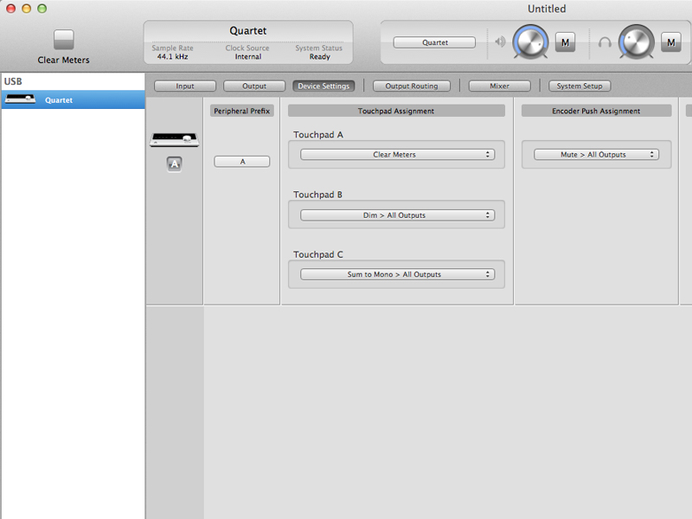Viewport: 692px width, 519px height.
Task: Click the Touchpad A label
Action: [x=318, y=135]
